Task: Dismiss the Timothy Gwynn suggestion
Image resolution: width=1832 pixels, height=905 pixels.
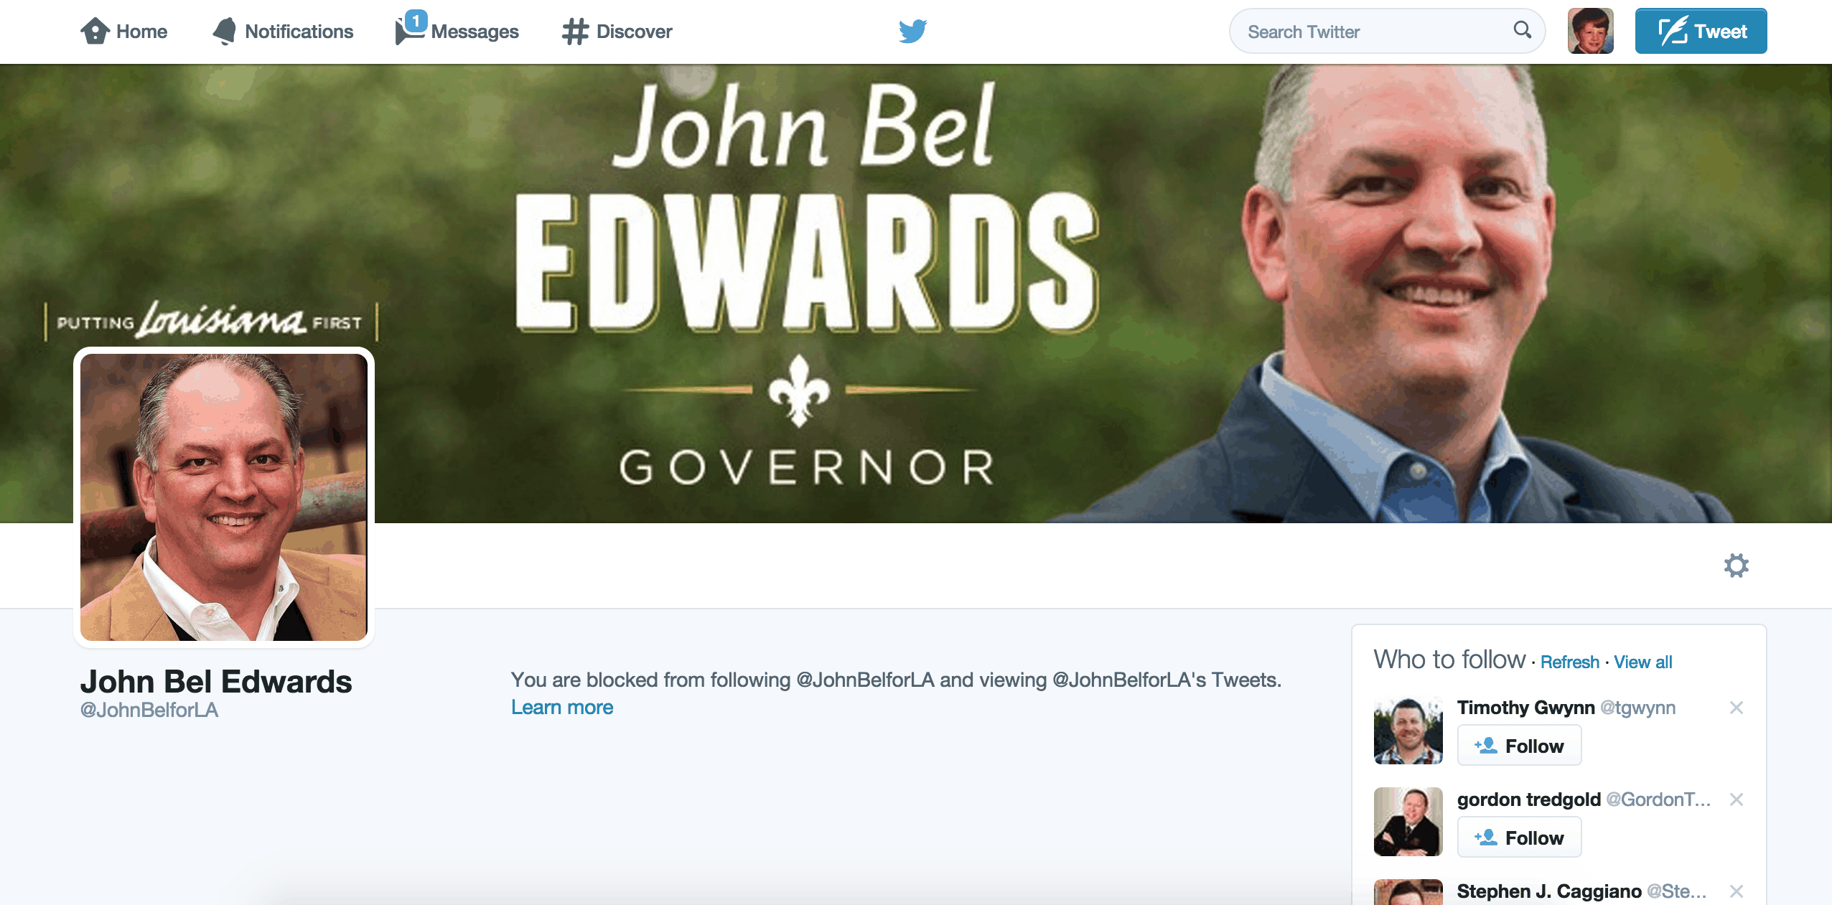Action: (1737, 708)
